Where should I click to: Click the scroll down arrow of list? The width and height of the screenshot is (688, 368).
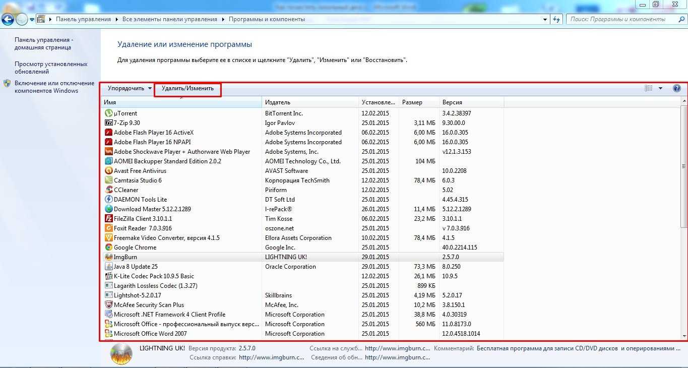[684, 336]
